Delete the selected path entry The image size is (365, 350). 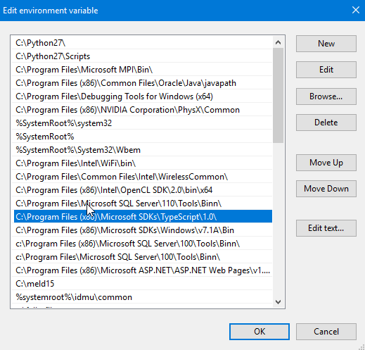[326, 123]
